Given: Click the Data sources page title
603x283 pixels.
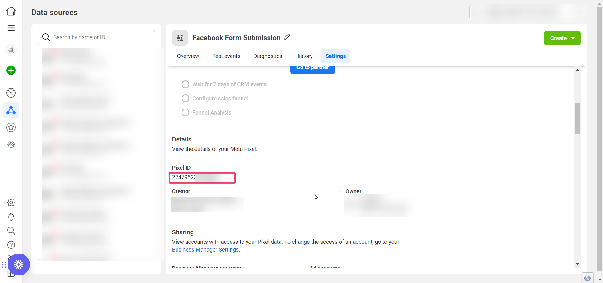Looking at the screenshot, I should click(x=54, y=13).
